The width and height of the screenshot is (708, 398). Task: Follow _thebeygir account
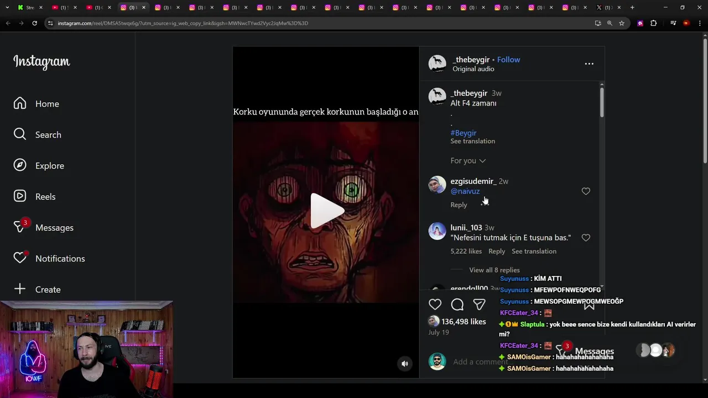click(x=508, y=60)
